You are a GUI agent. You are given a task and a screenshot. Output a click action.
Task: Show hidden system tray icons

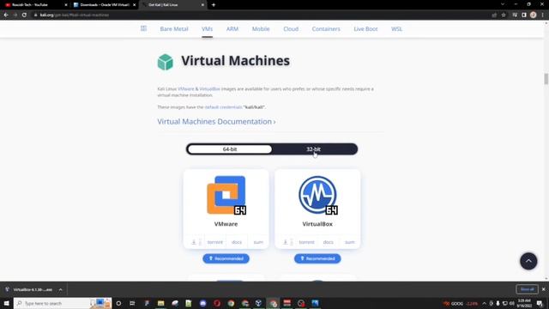point(484,303)
